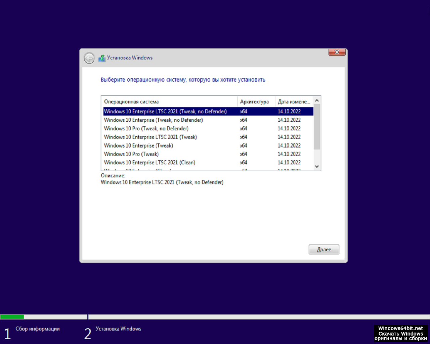Click the Windows Setup title icon
The width and height of the screenshot is (430, 344).
tap(101, 58)
